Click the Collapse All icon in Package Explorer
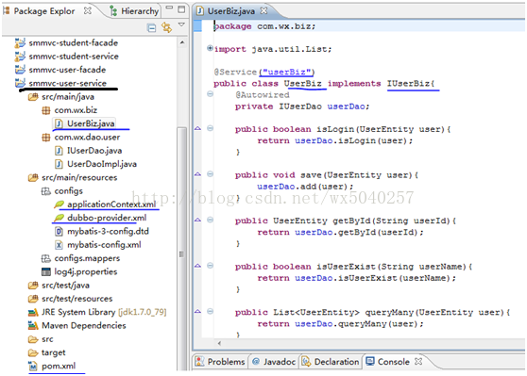The image size is (527, 376). click(151, 28)
